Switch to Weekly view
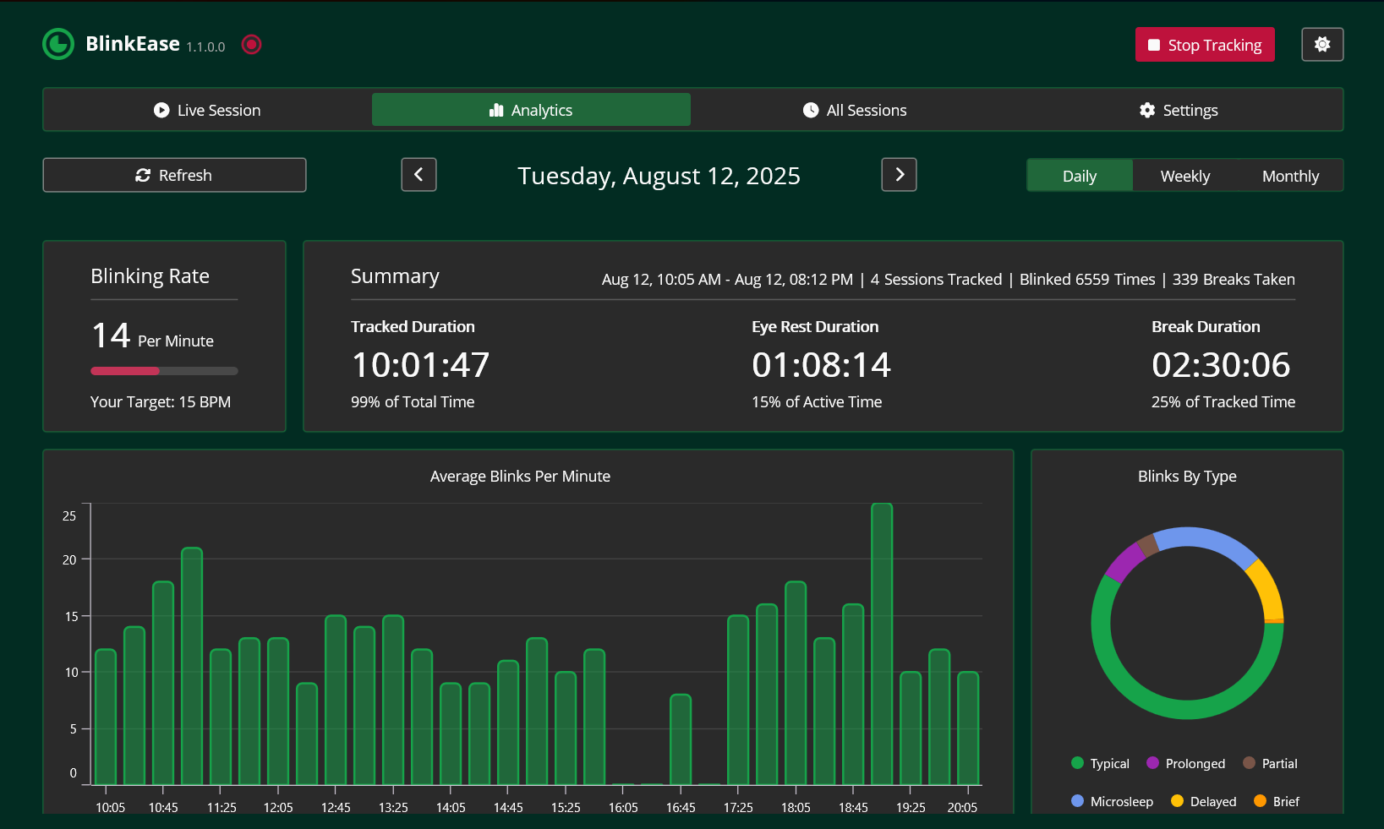1384x829 pixels. point(1185,176)
